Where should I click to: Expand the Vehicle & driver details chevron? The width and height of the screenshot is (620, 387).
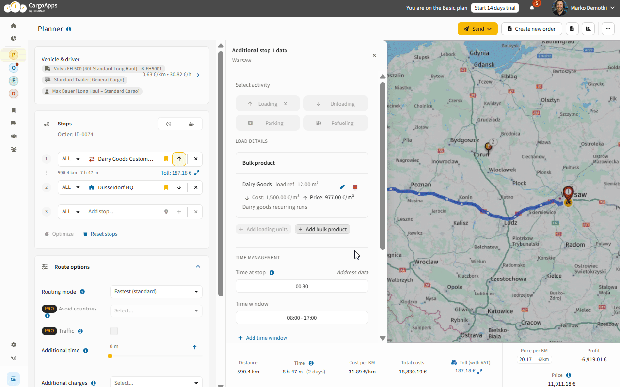pyautogui.click(x=198, y=75)
